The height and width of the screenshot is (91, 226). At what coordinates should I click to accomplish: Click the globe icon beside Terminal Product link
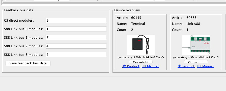(x=124, y=66)
